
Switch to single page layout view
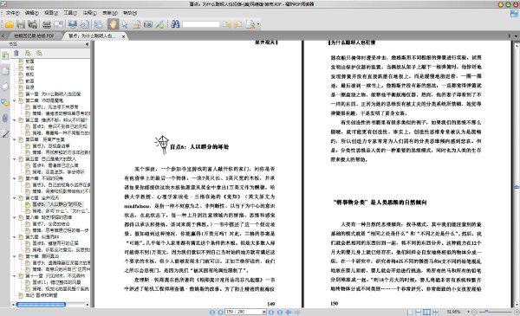410,312
